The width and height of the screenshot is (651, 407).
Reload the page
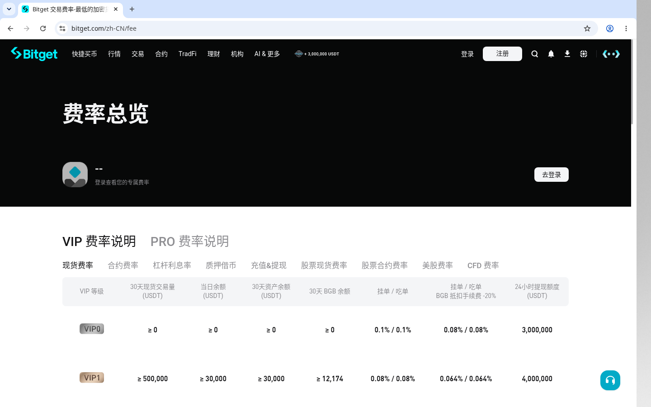43,28
